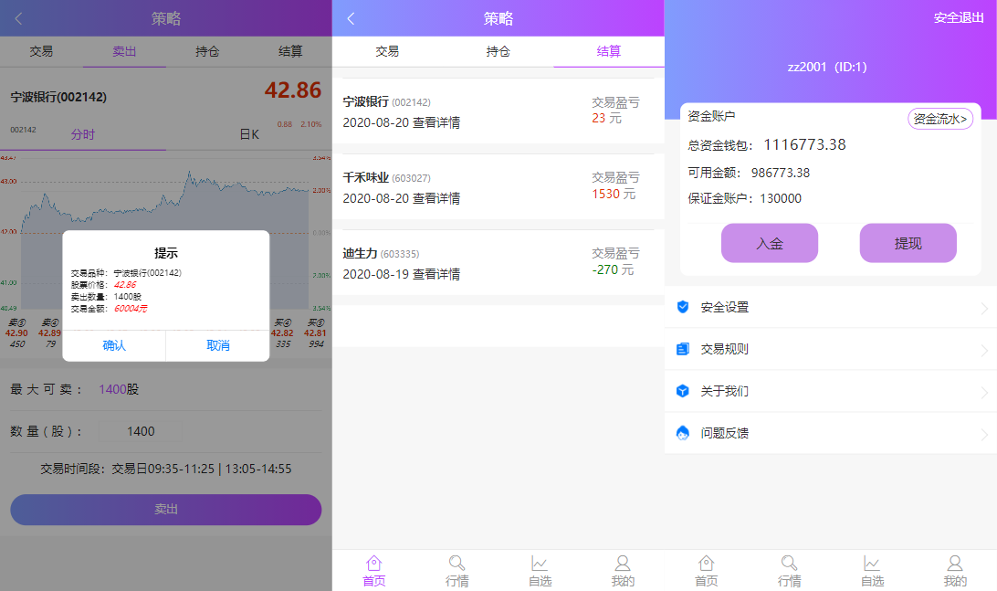Click the 交易规则 document icon
The width and height of the screenshot is (997, 591).
point(682,349)
